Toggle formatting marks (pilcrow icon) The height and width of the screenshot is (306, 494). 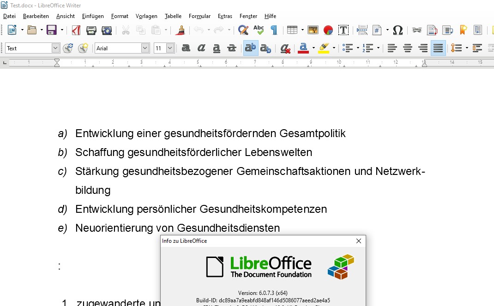click(274, 30)
